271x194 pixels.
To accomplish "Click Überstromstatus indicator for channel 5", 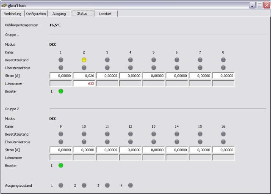I will [x=153, y=68].
